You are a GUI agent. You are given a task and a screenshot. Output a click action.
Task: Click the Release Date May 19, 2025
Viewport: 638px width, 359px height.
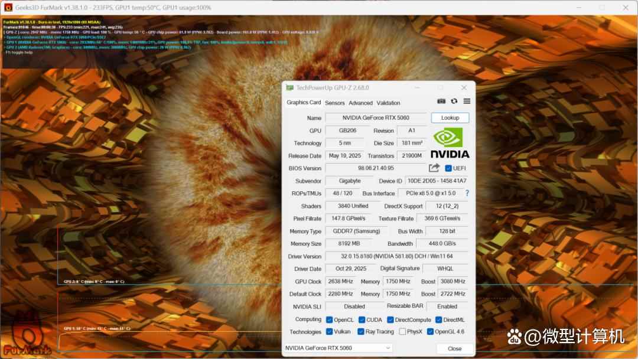click(x=344, y=156)
